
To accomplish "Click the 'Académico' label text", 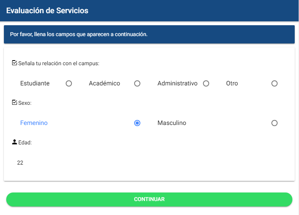I will pos(104,83).
